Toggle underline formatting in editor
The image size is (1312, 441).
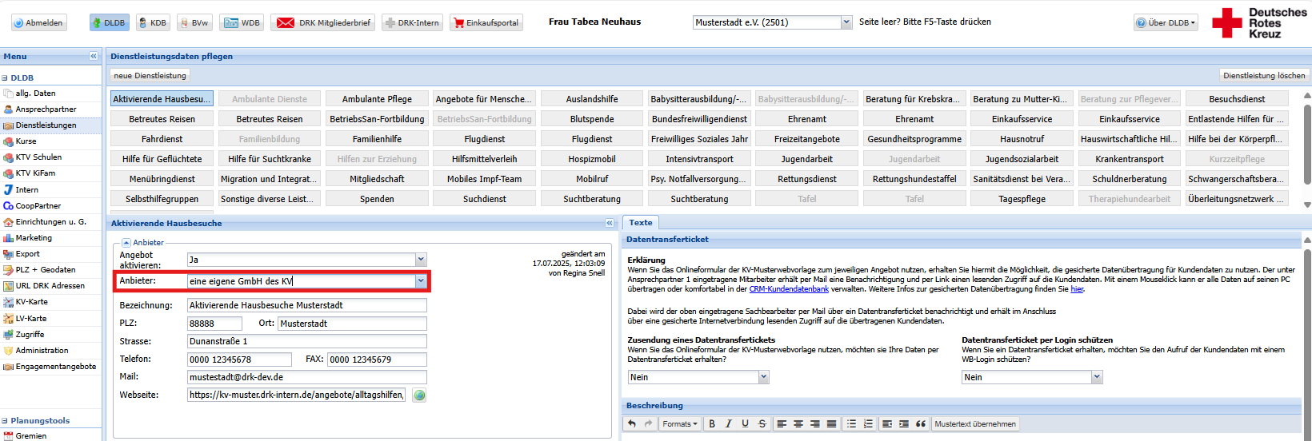[745, 424]
